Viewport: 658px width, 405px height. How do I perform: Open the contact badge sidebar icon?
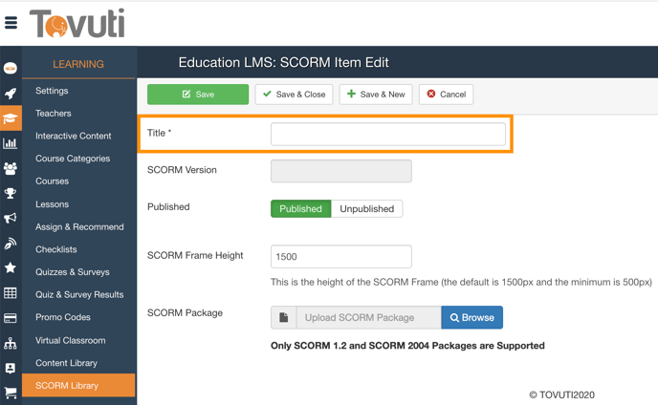click(x=11, y=368)
